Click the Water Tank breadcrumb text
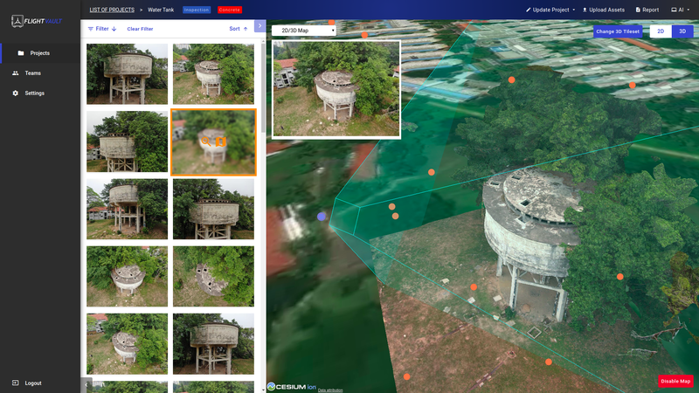Viewport: 699px width, 393px height. (161, 10)
